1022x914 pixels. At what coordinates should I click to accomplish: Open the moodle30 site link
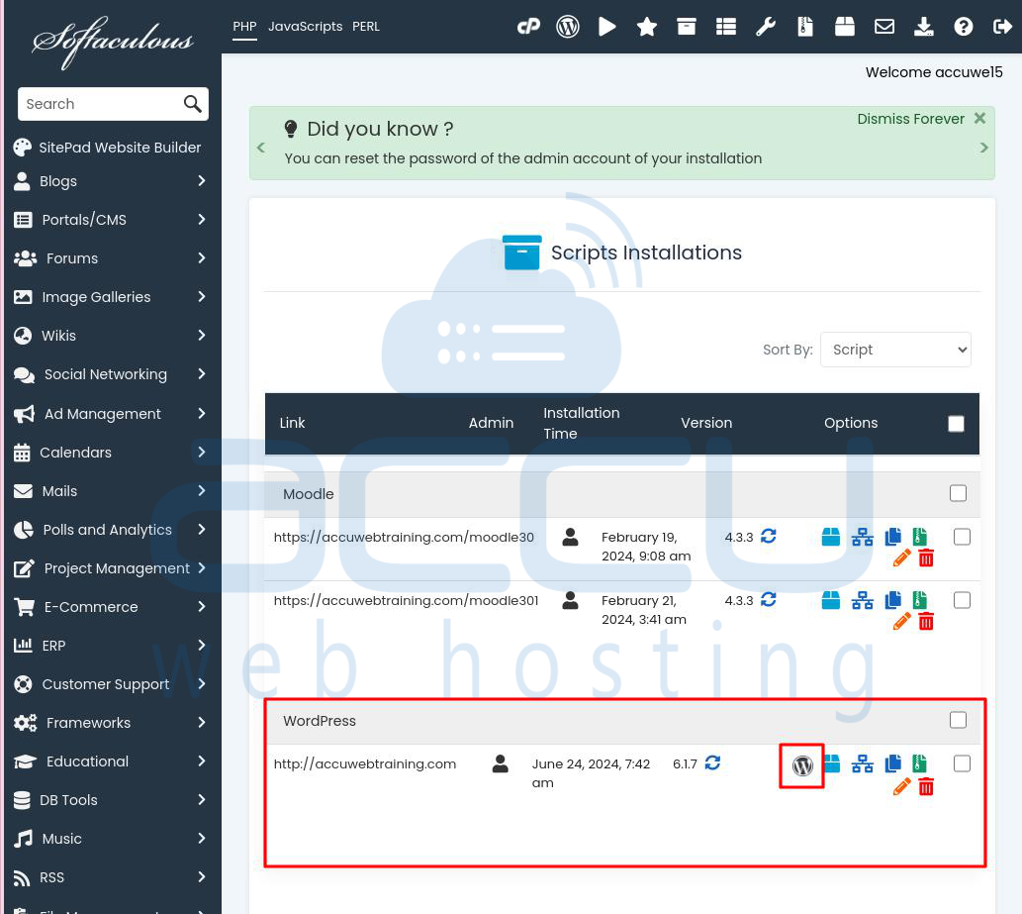click(x=404, y=537)
